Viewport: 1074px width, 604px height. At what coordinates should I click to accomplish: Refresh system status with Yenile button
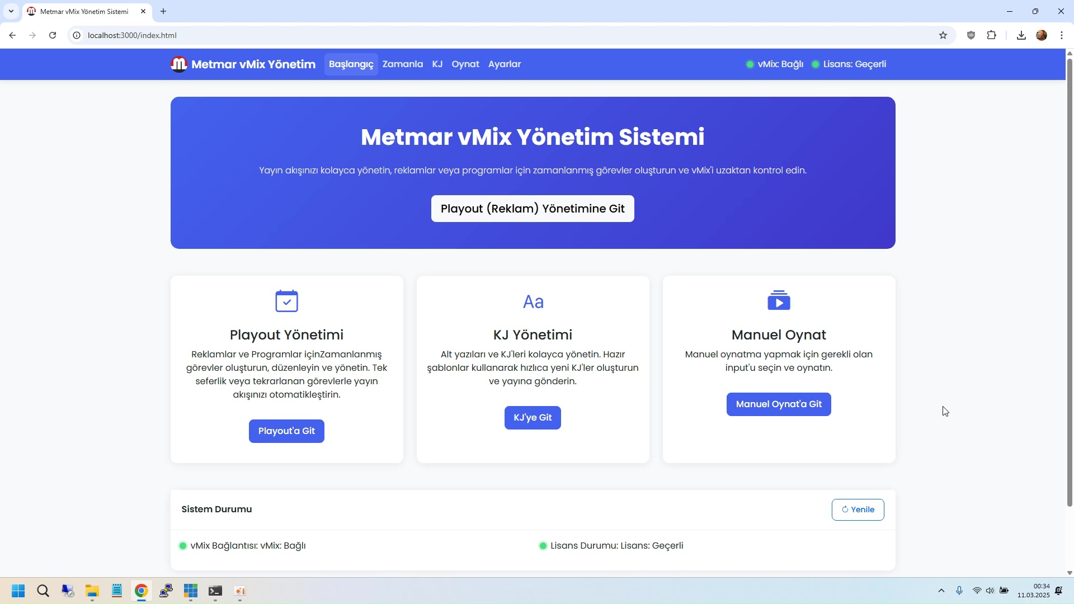click(858, 509)
